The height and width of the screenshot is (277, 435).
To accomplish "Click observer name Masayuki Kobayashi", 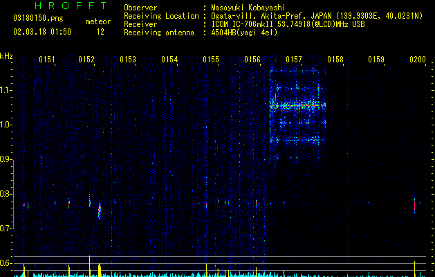I will click(x=248, y=8).
